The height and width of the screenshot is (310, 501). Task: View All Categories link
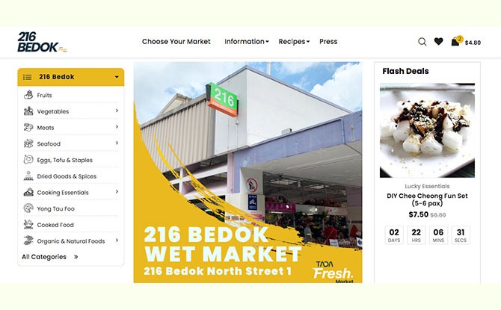[x=50, y=257]
